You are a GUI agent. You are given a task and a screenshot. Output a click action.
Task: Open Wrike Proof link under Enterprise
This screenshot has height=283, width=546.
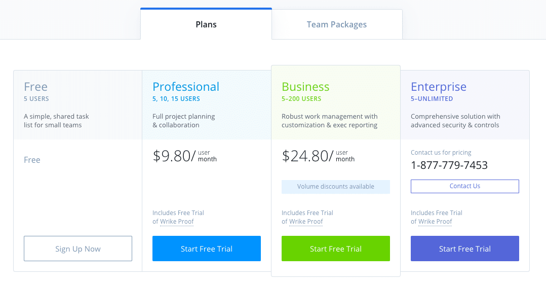click(x=435, y=222)
